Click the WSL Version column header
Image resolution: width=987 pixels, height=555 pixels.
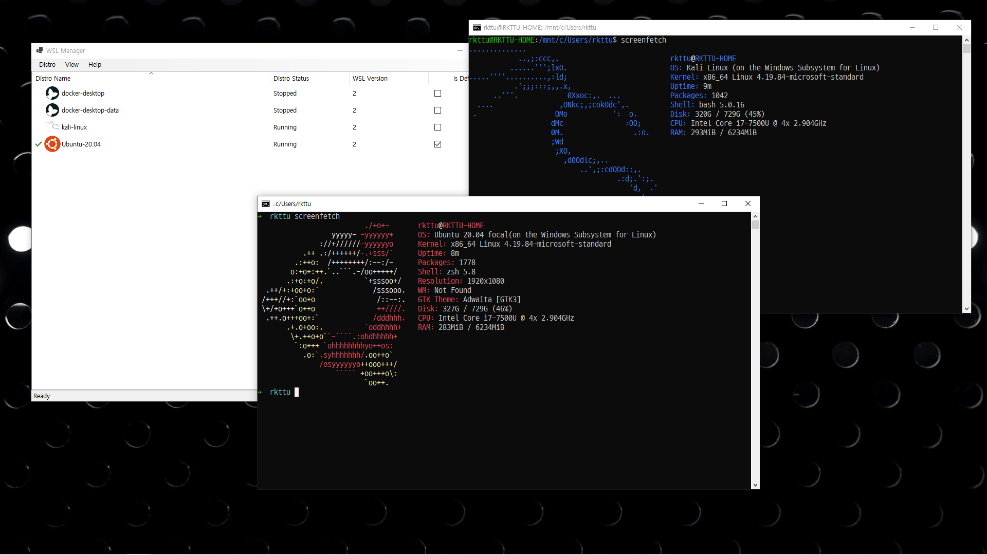(370, 79)
